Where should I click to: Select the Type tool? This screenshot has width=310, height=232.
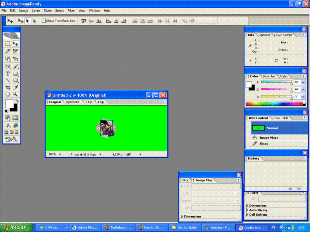[x=8, y=74]
